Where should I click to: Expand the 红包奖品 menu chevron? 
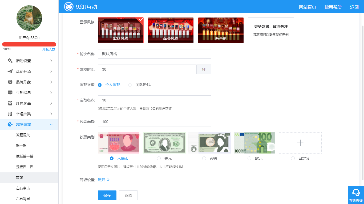pos(51,103)
